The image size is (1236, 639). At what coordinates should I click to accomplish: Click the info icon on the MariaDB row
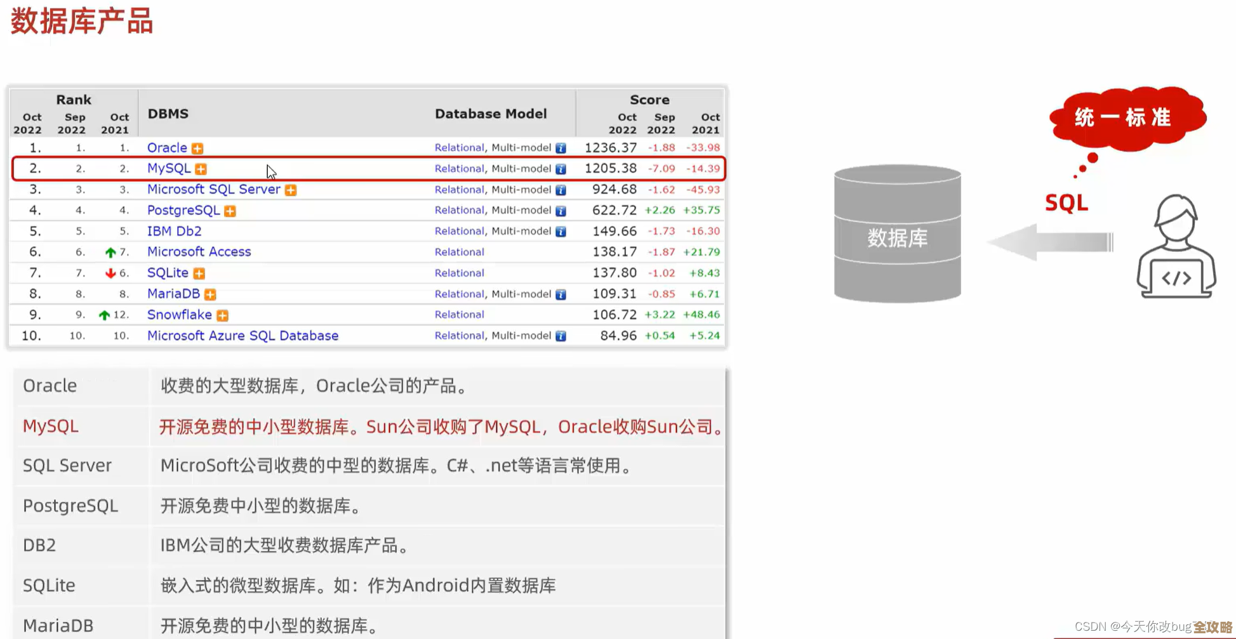click(561, 294)
